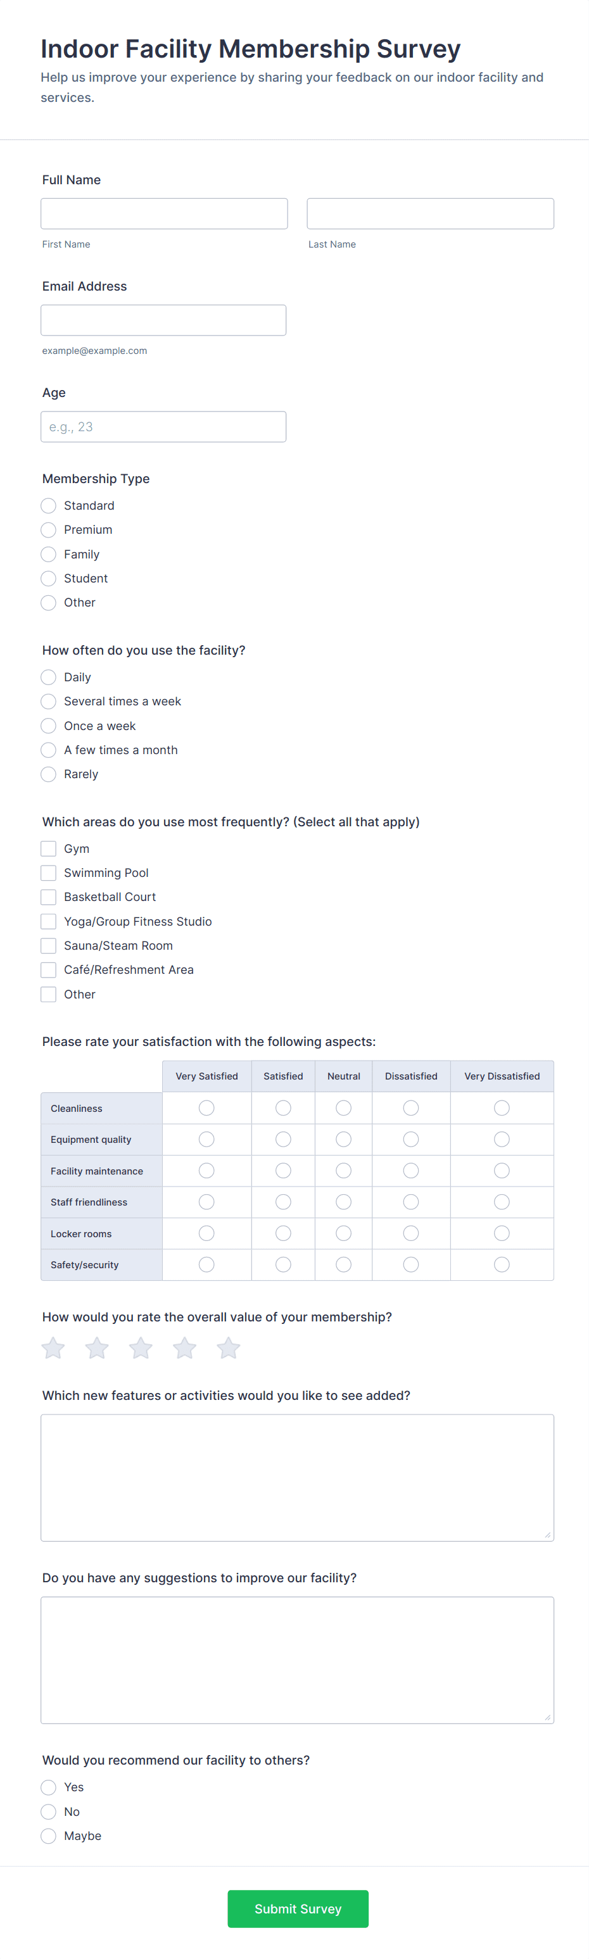
Task: Click the new features text area
Action: 298,1478
